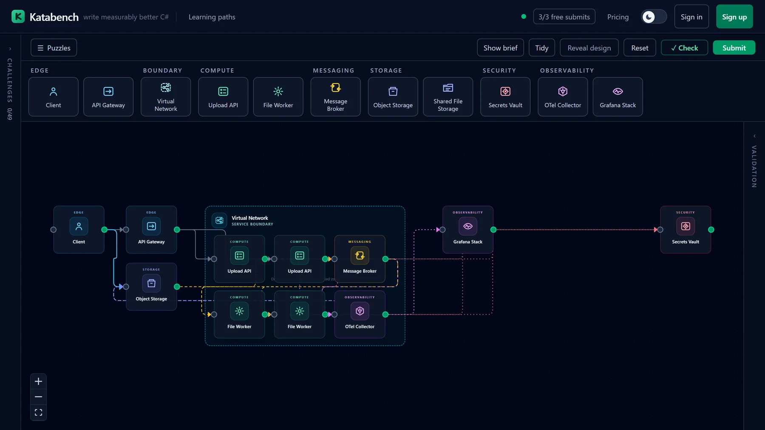Viewport: 765px width, 430px height.
Task: Expand the Challenges side panel
Action: [10, 49]
